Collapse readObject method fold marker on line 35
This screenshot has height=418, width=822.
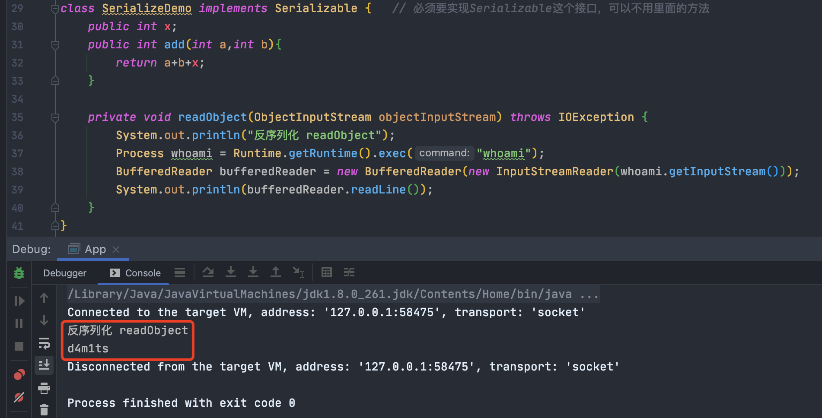point(55,117)
